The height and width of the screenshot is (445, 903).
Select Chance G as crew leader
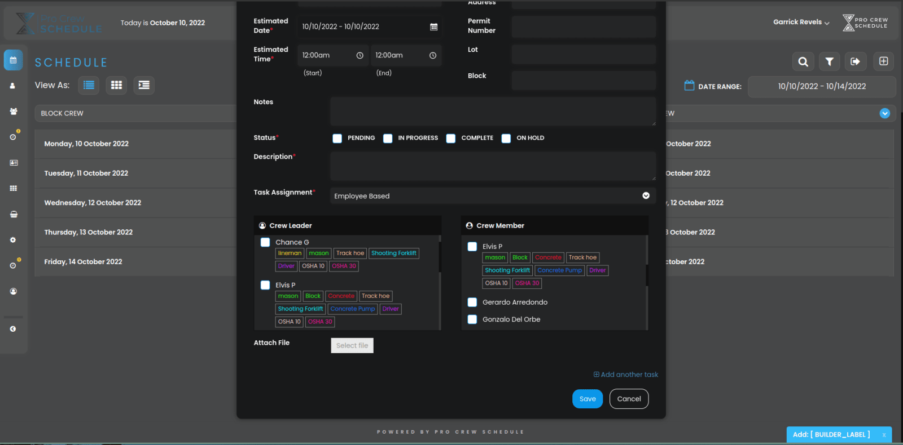[265, 242]
